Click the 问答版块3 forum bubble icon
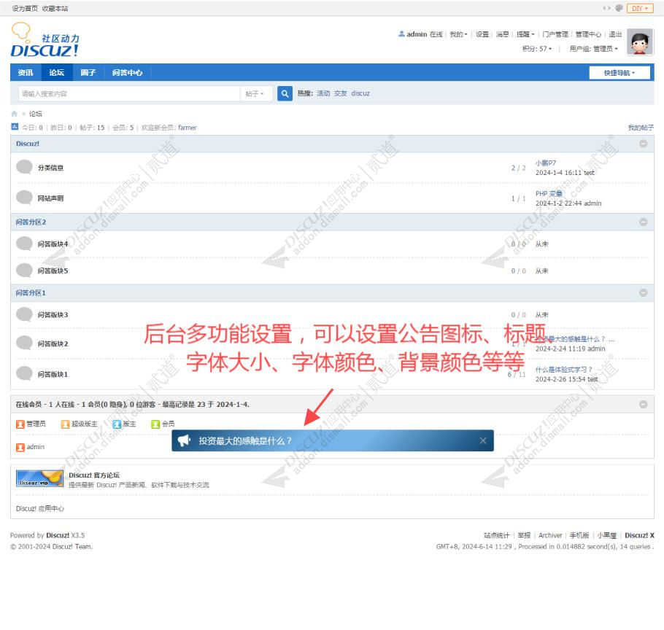Screen dimensions: 664x630 pyautogui.click(x=25, y=314)
